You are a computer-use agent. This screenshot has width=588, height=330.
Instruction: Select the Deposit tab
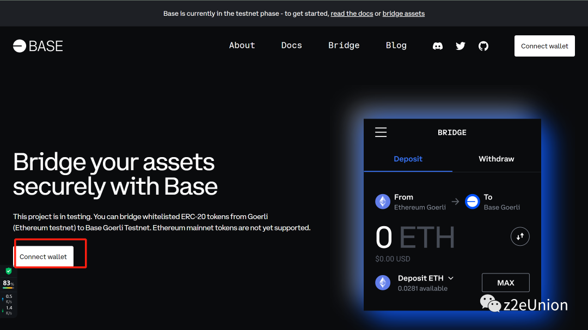[408, 159]
